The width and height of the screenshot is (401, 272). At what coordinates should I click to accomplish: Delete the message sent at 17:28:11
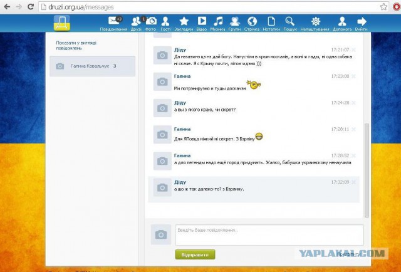point(353,129)
